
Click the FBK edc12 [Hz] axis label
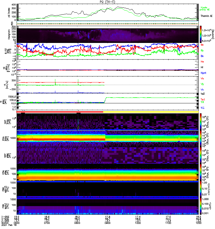coord(5,189)
